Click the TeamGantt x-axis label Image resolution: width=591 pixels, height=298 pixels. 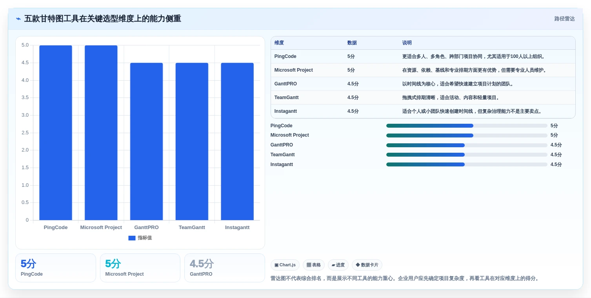click(192, 228)
